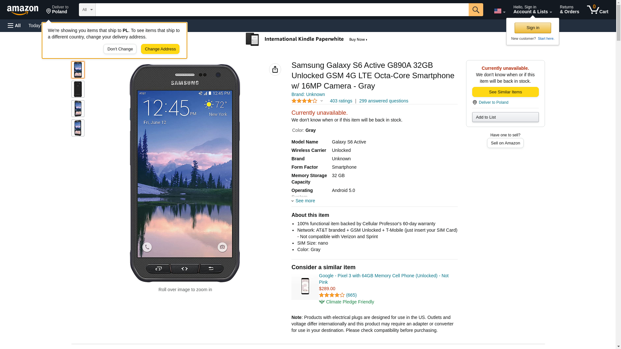Screen dimensions: 621x349
Task: Click the star rating icons
Action: click(x=304, y=101)
